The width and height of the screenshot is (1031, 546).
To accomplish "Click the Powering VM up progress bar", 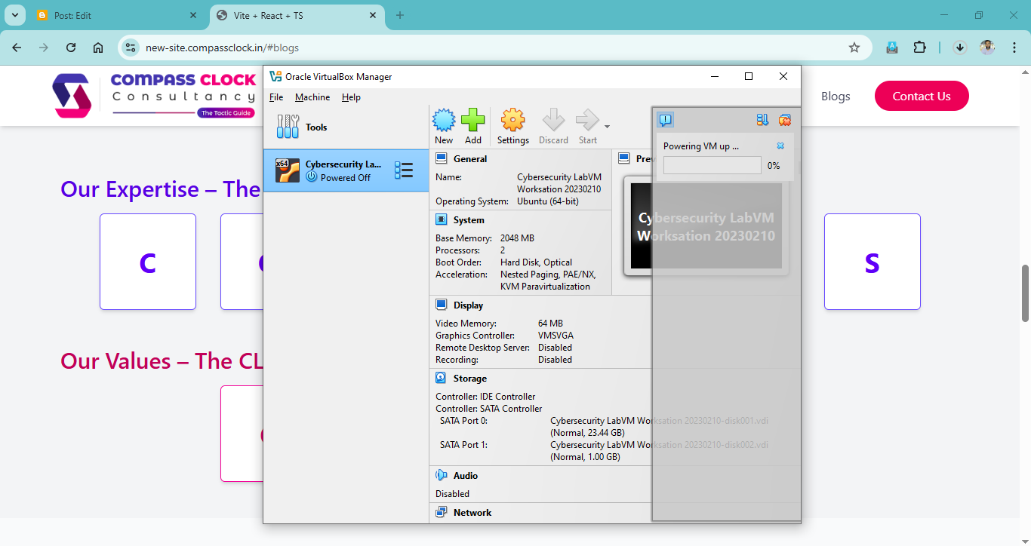I will pos(712,165).
